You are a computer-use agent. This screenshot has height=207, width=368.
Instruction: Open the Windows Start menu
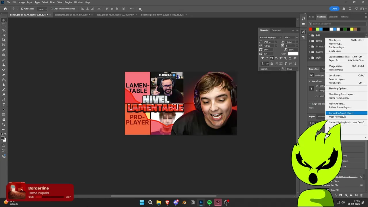click(x=142, y=202)
